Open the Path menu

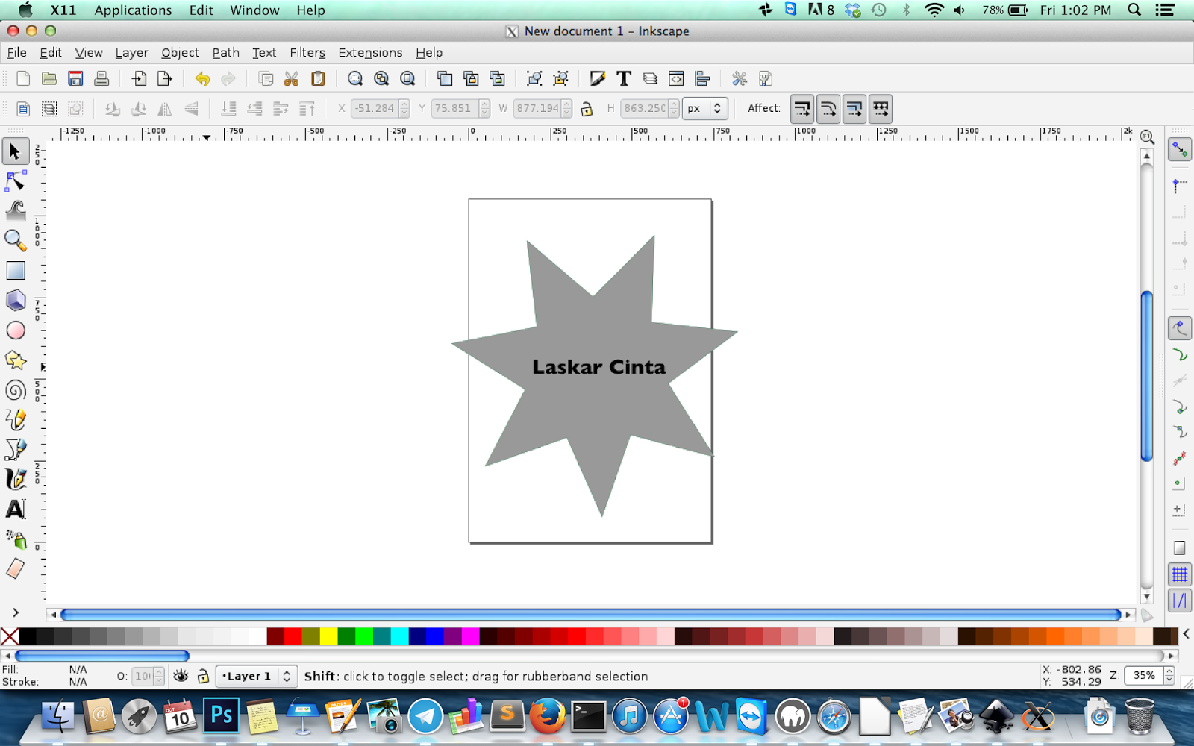[225, 52]
